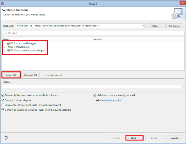186x144 pixels.
Task: Click the 3 items selected label
Action: [x=53, y=75]
